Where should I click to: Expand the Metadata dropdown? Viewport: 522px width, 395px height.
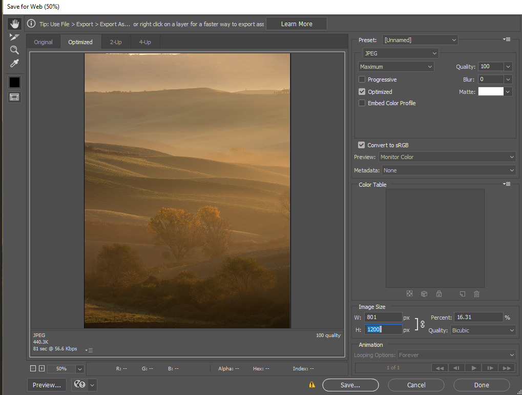pyautogui.click(x=449, y=170)
